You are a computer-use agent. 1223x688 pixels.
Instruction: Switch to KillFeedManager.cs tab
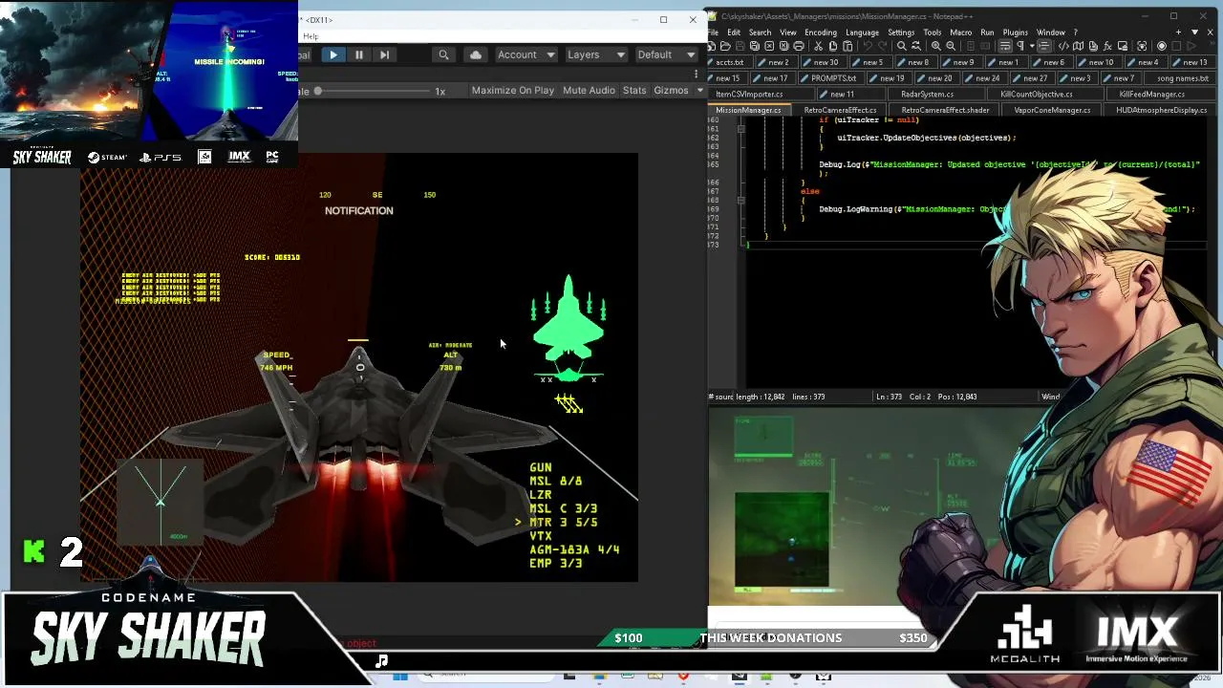[1151, 94]
